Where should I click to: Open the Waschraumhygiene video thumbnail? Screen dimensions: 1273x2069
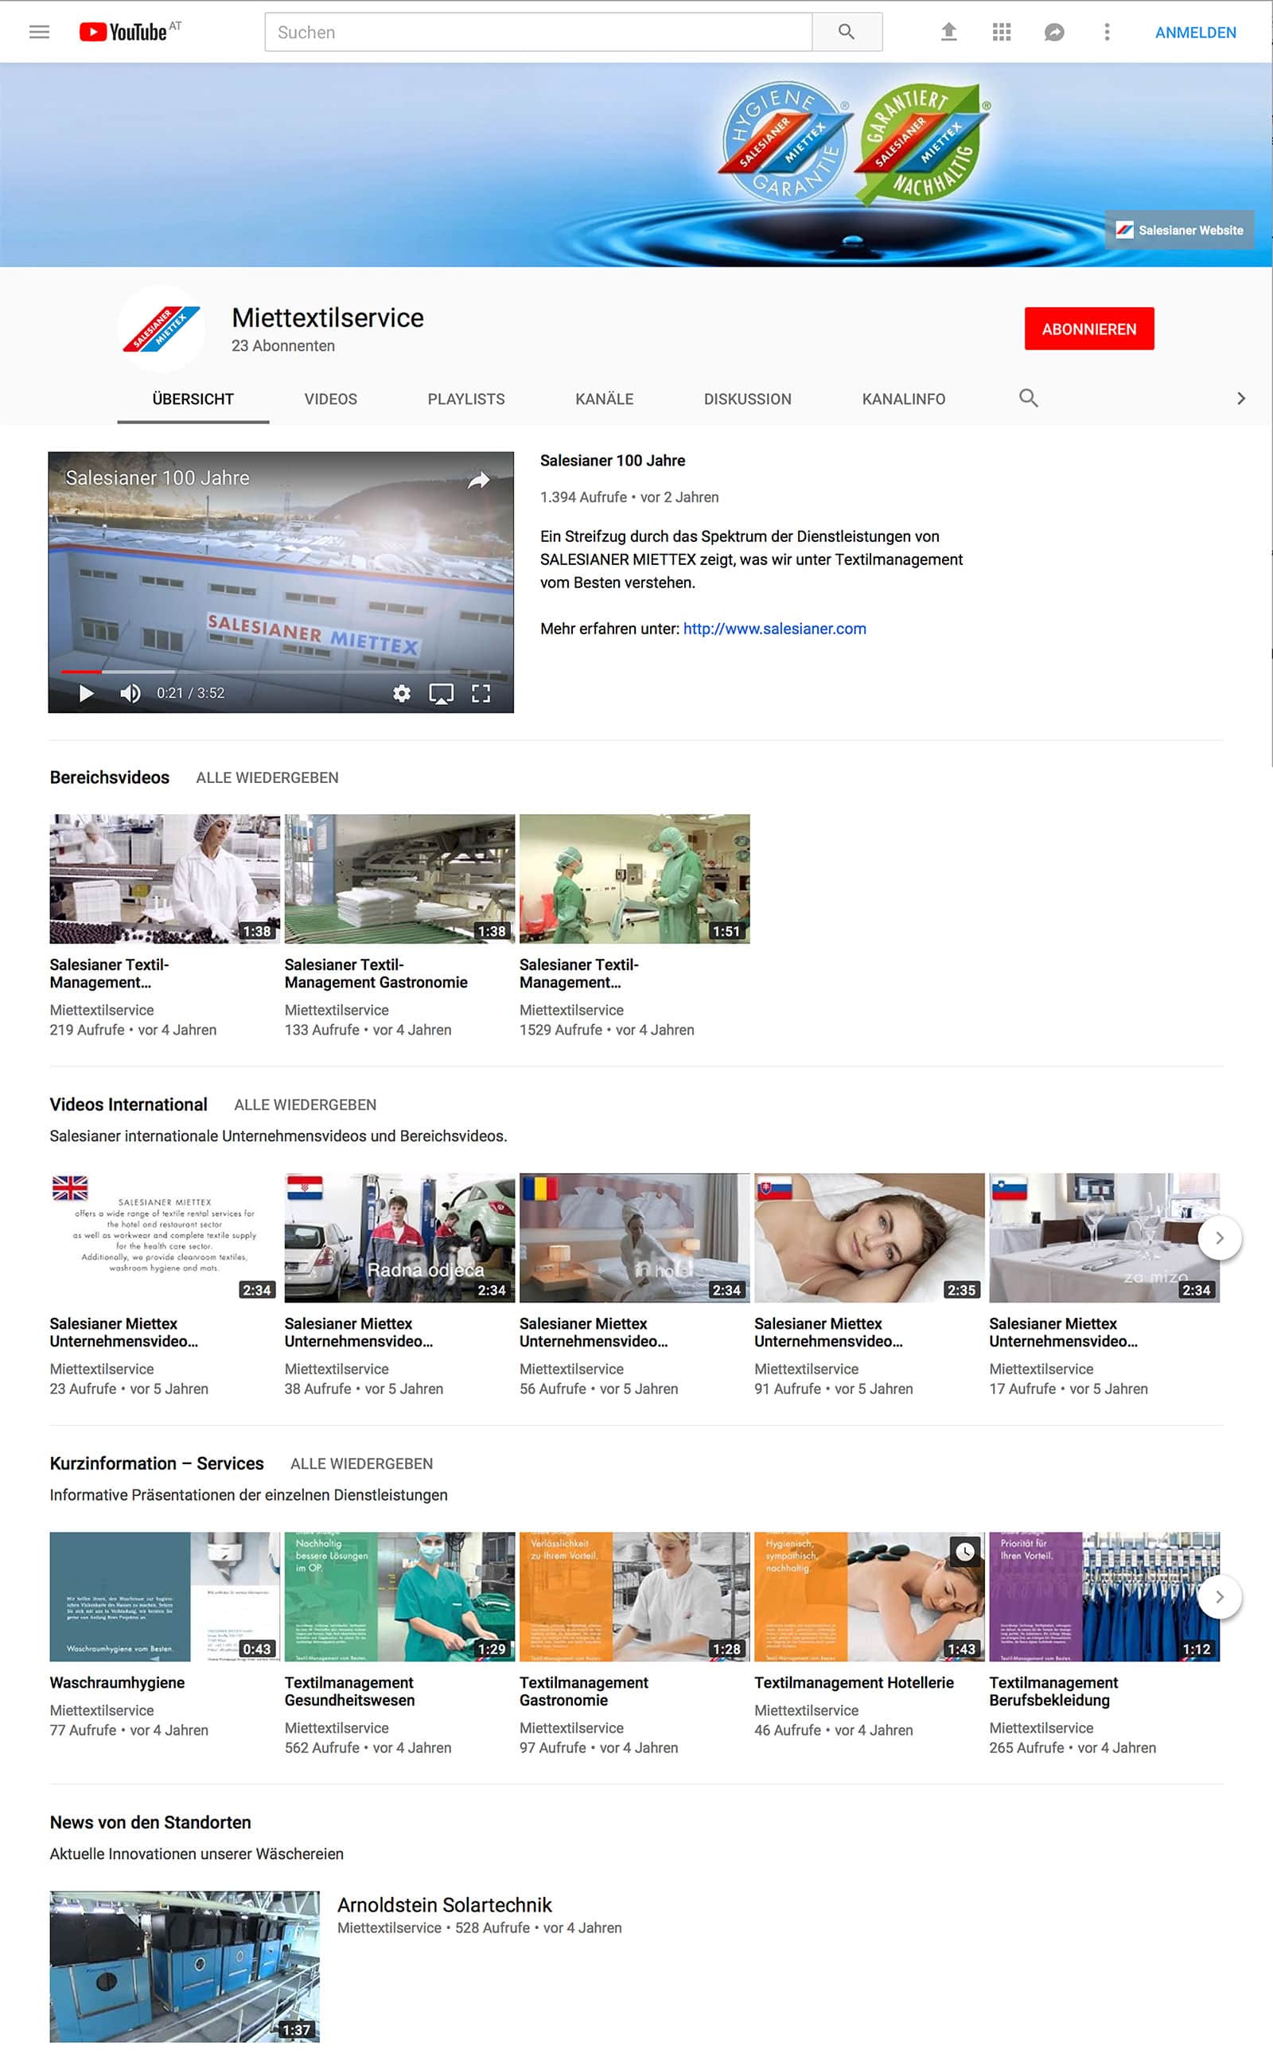coord(164,1596)
